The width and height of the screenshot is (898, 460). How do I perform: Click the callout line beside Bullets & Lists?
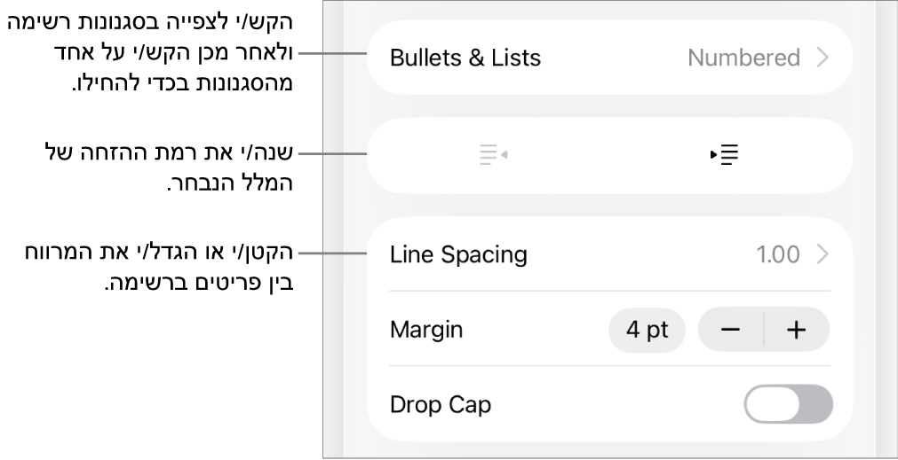coord(332,54)
